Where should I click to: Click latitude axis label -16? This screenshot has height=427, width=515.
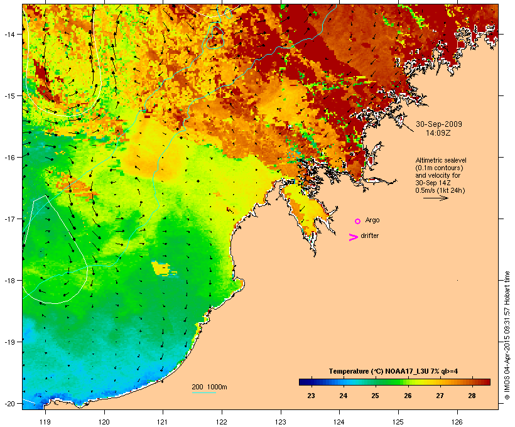click(9, 158)
